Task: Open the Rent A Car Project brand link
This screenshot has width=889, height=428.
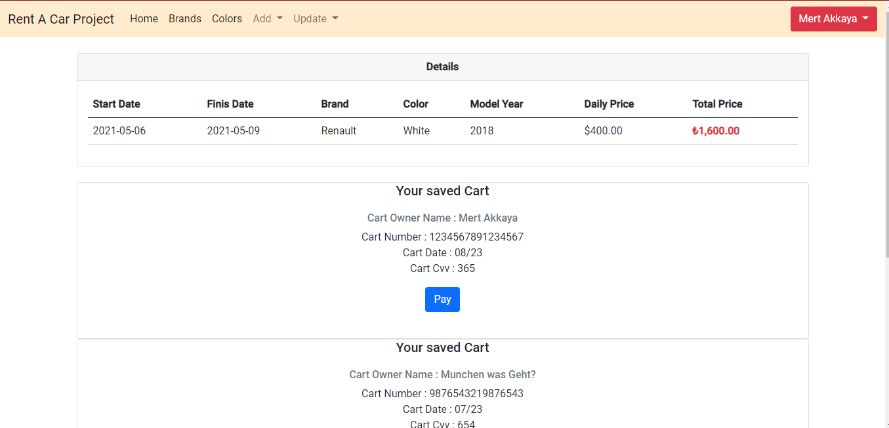Action: (x=61, y=19)
